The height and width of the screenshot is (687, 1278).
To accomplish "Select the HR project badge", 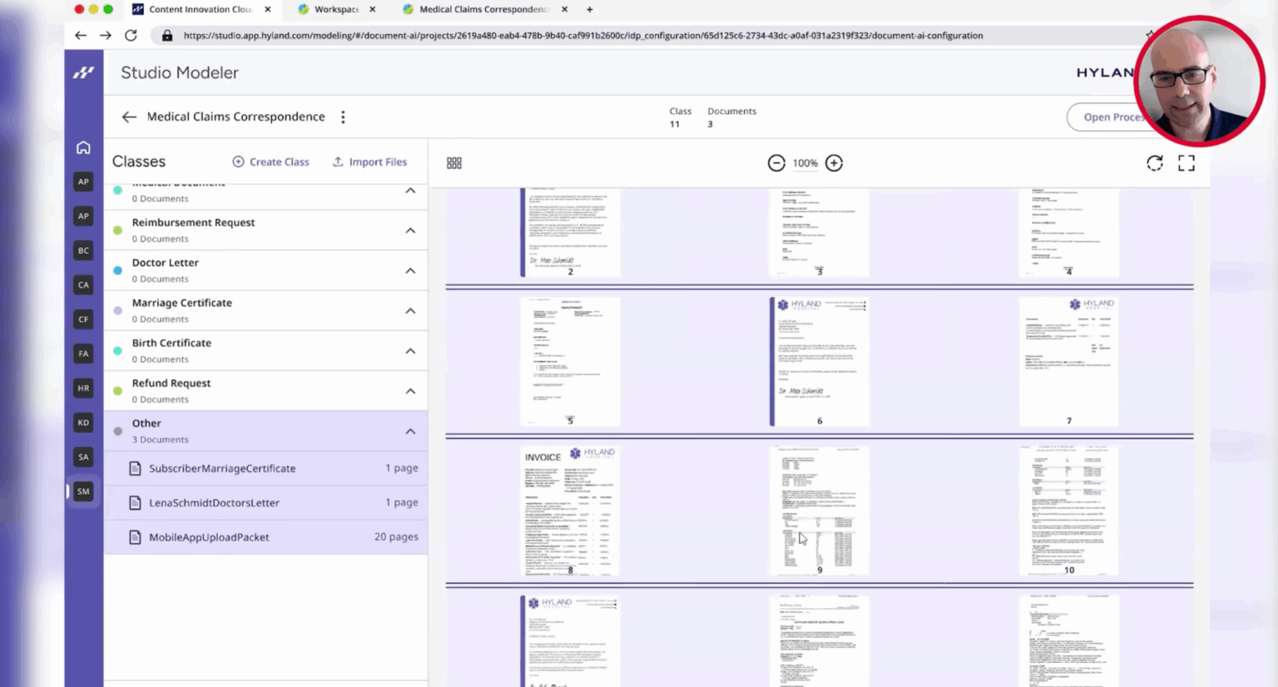I will click(x=83, y=388).
